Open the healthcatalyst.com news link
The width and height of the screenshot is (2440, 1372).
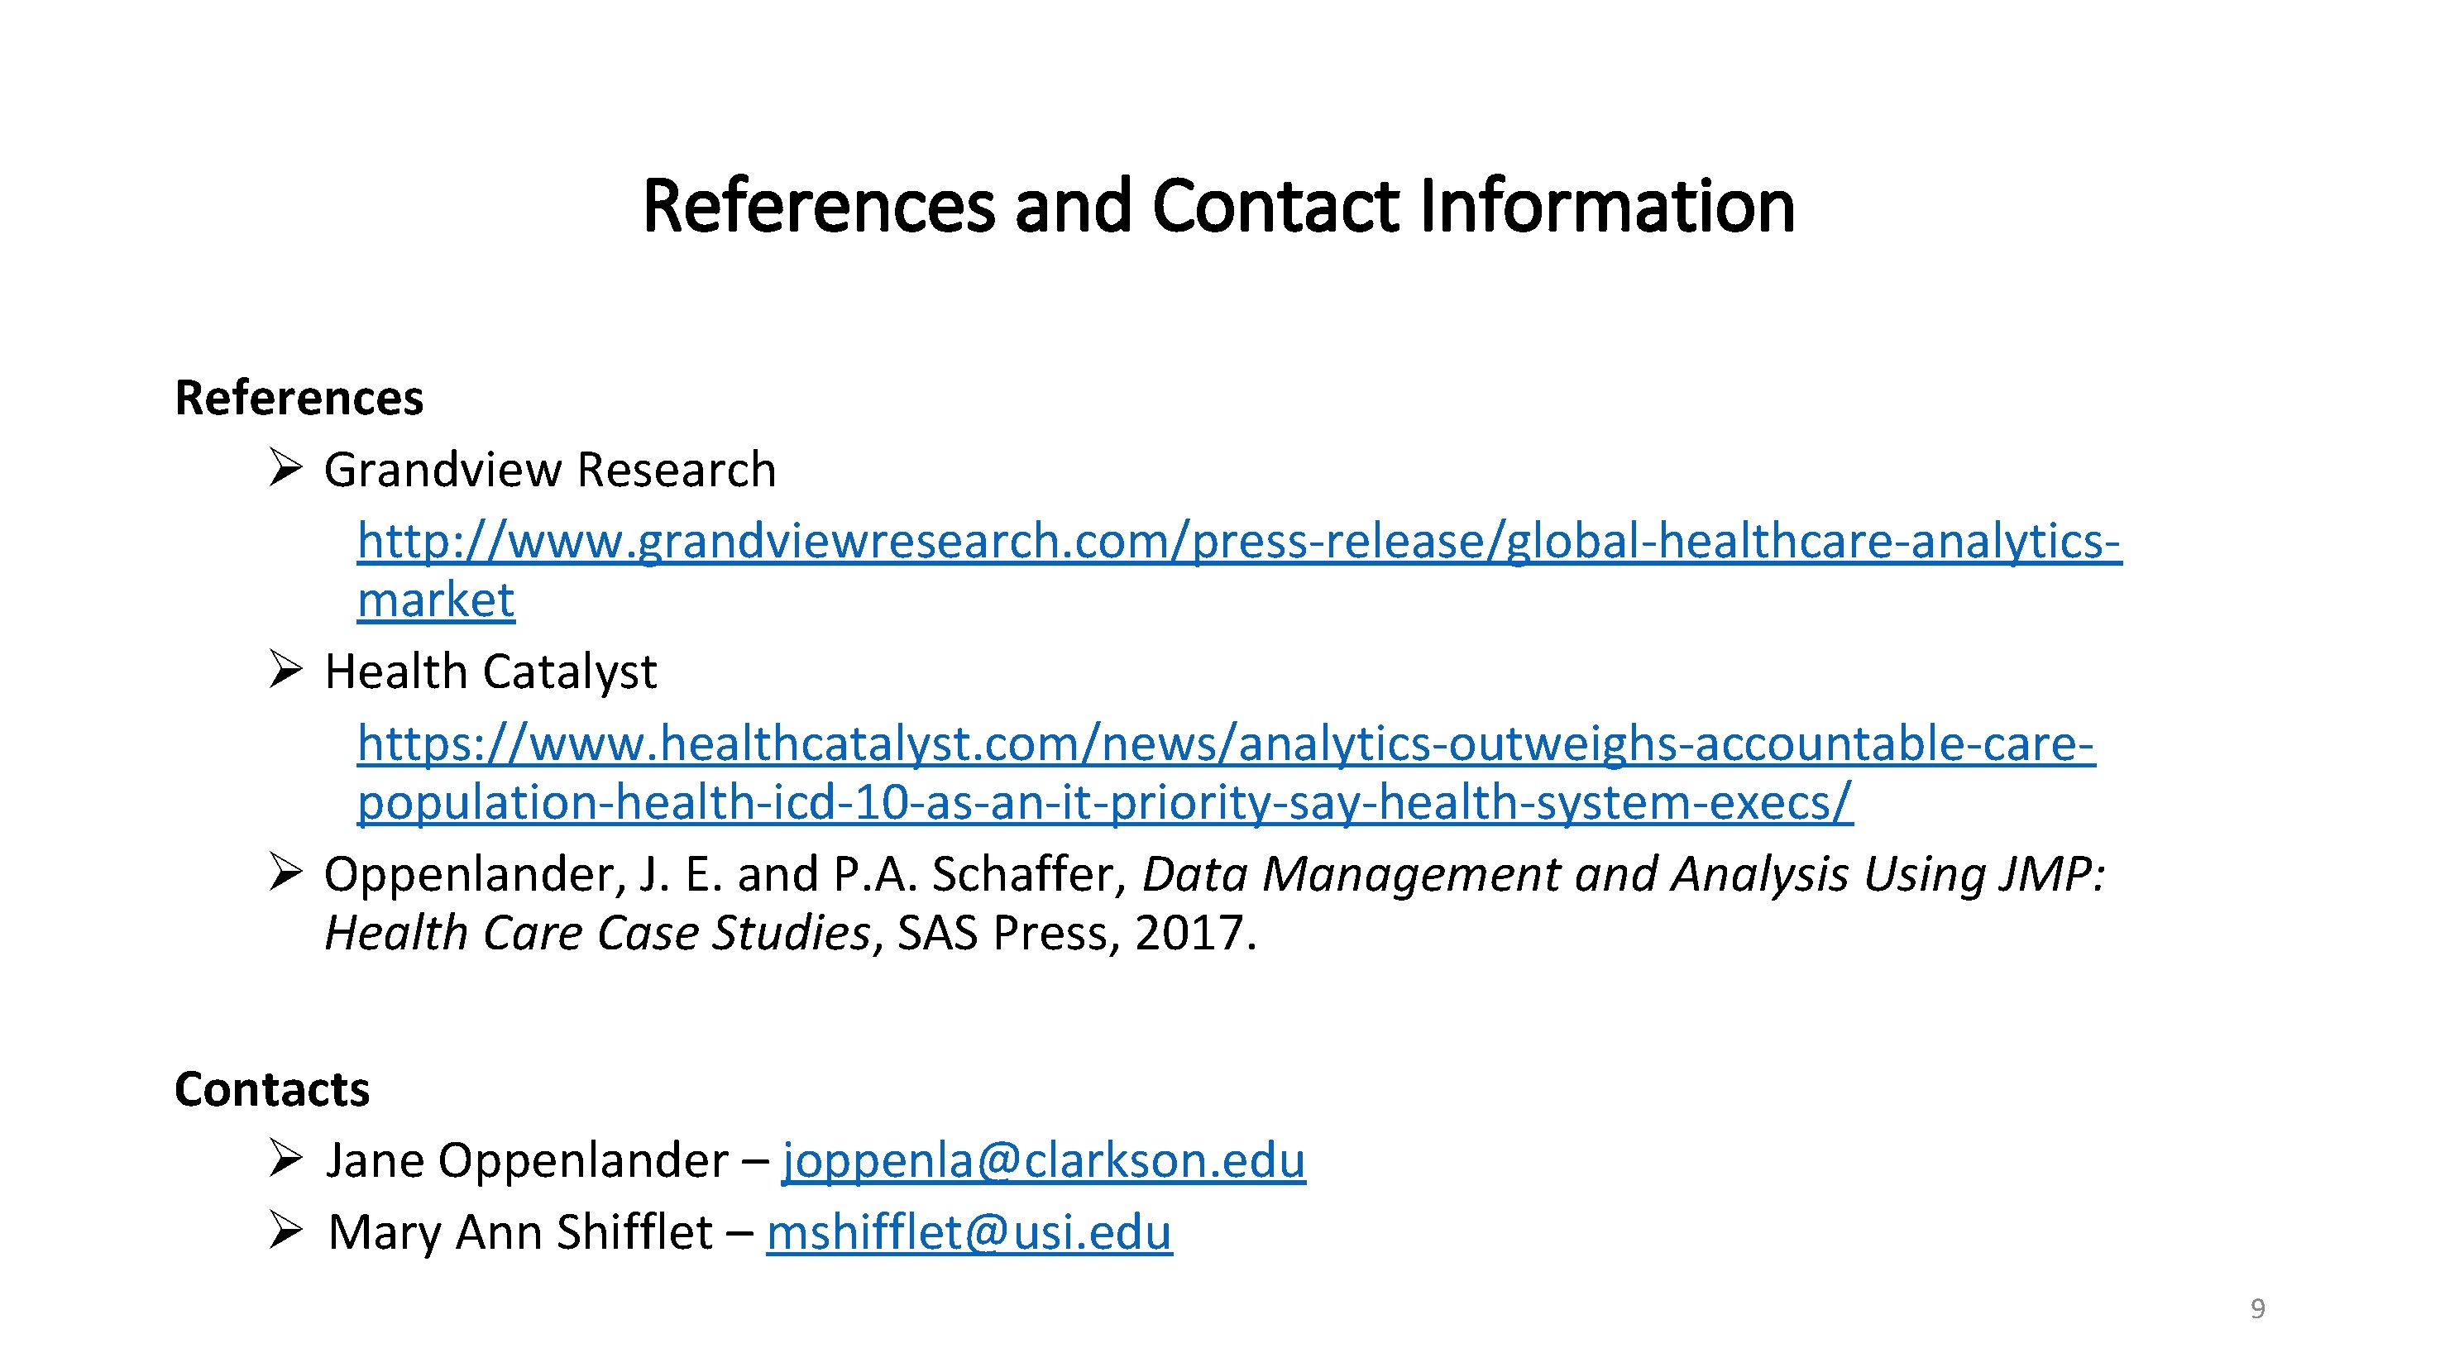[x=1226, y=744]
